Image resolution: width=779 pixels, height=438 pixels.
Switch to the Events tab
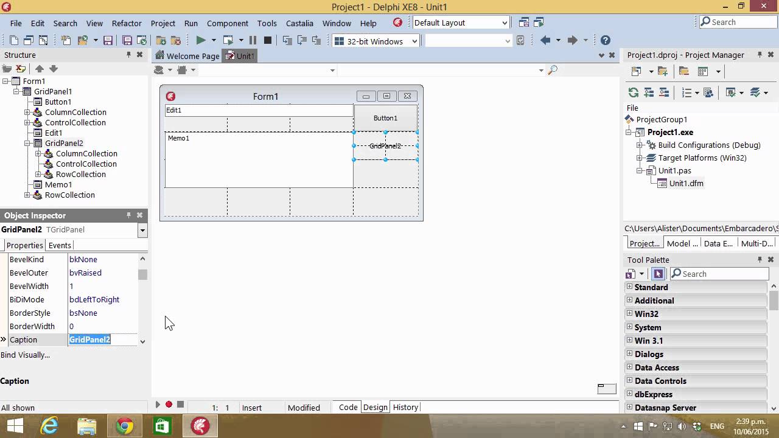(x=60, y=245)
